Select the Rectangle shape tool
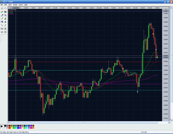Image resolution: width=173 pixels, height=134 pixels. [2, 29]
